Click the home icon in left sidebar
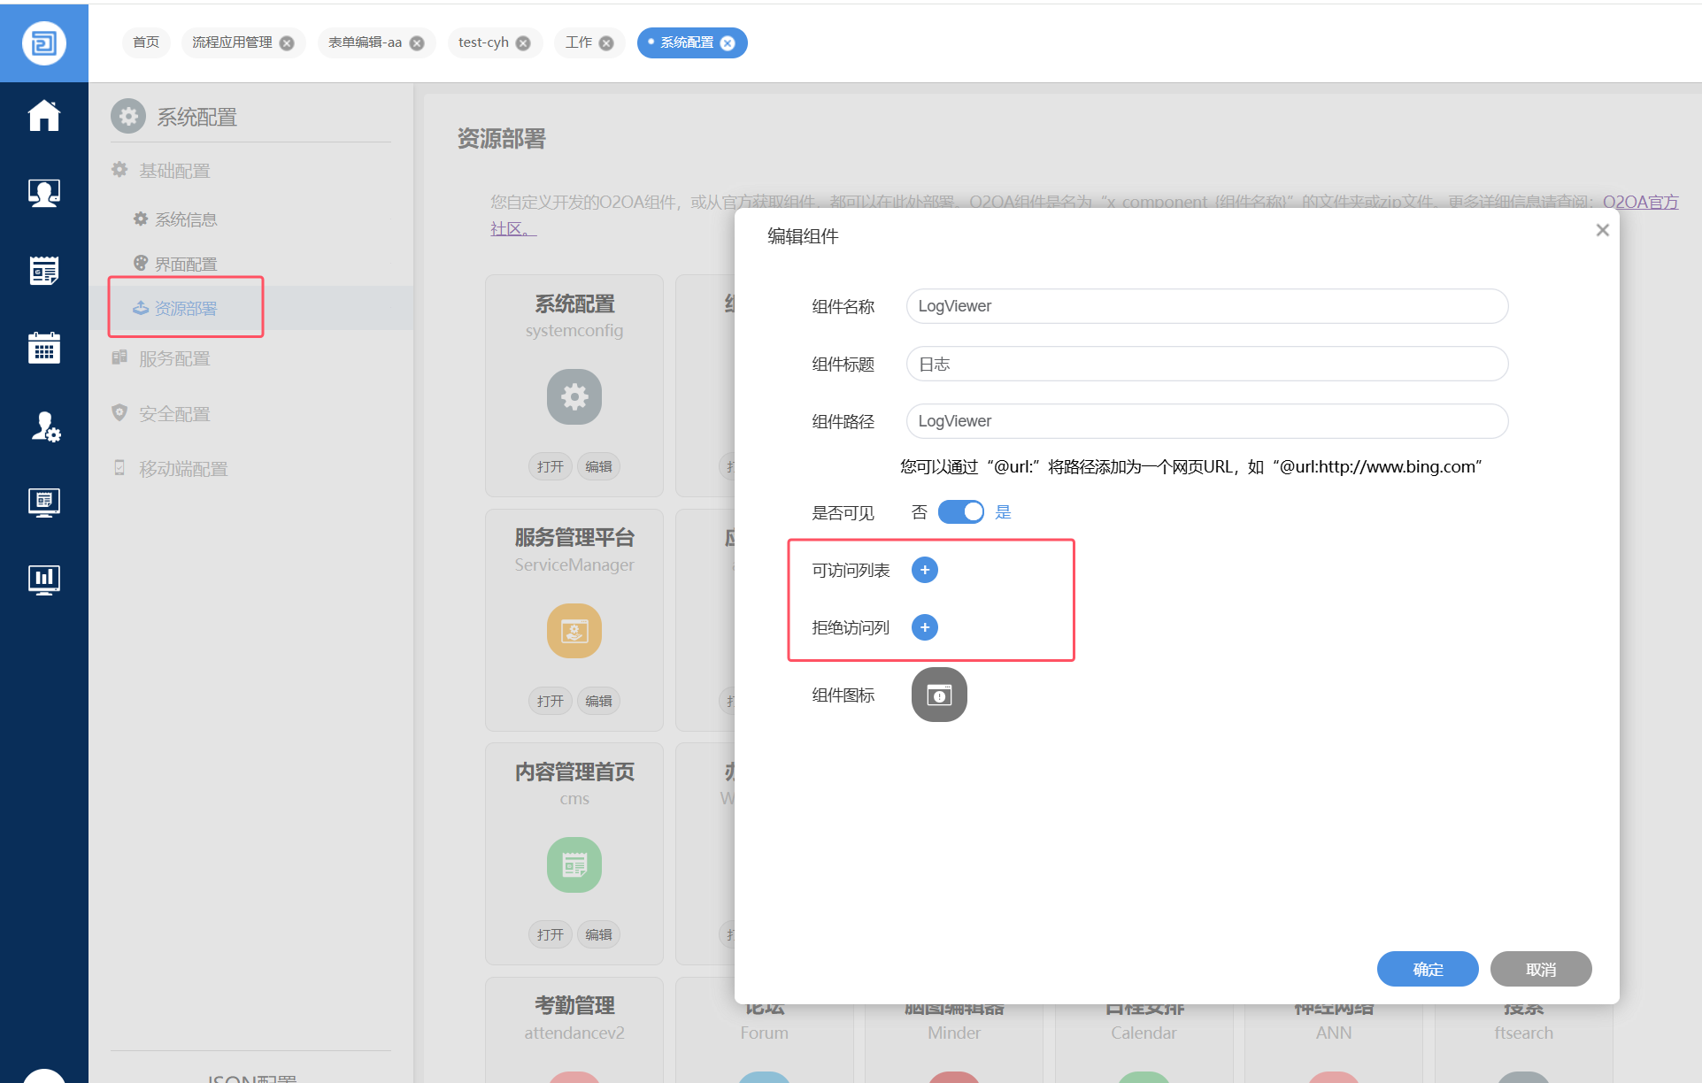Viewport: 1702px width, 1083px height. coord(43,116)
